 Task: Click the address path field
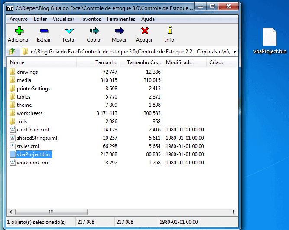(x=126, y=51)
